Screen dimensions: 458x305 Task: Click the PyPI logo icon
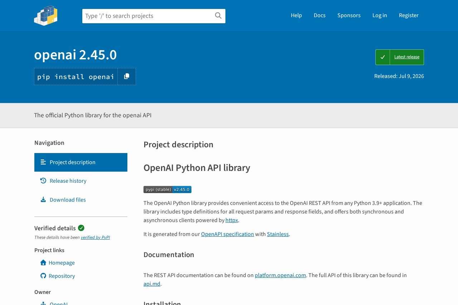click(46, 15)
